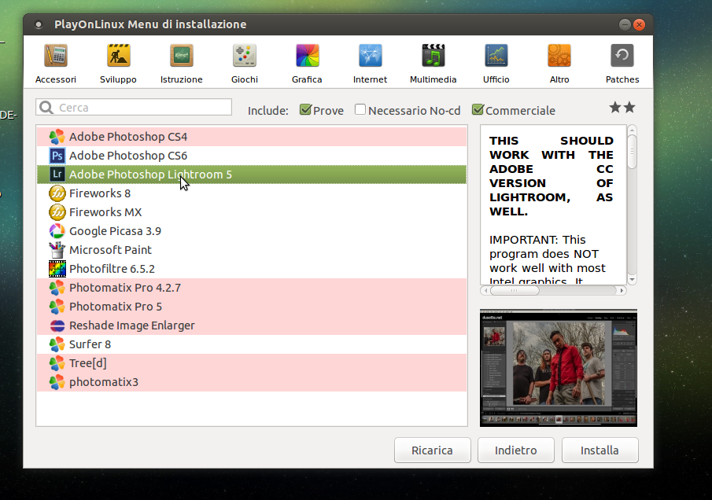Click the Surfer 8 icon
This screenshot has height=500, width=712.
(x=57, y=344)
